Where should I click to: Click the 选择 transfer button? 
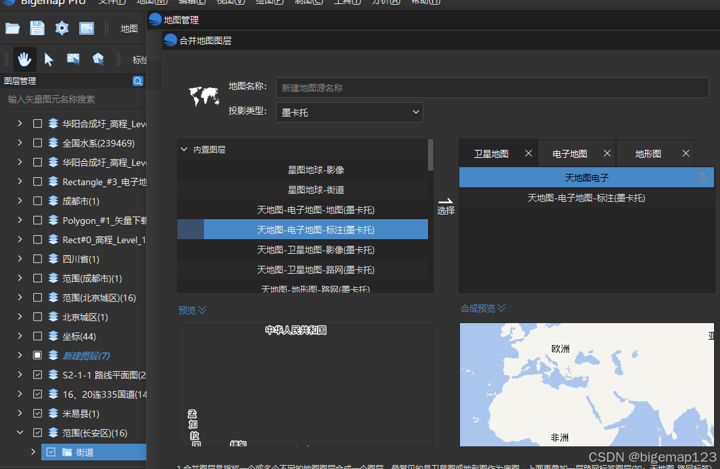click(x=445, y=206)
